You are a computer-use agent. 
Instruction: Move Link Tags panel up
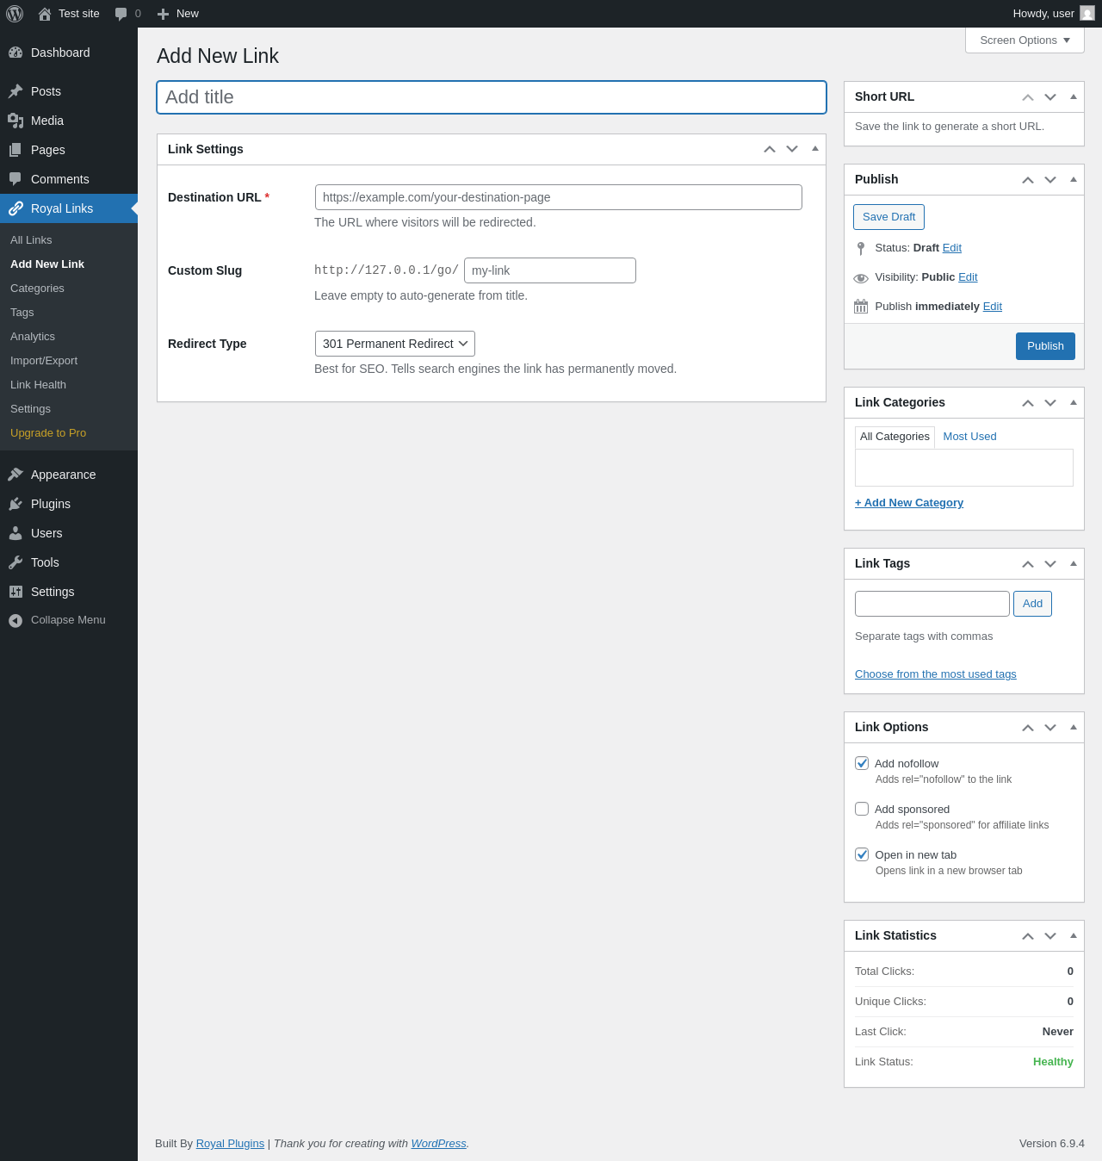1028,564
